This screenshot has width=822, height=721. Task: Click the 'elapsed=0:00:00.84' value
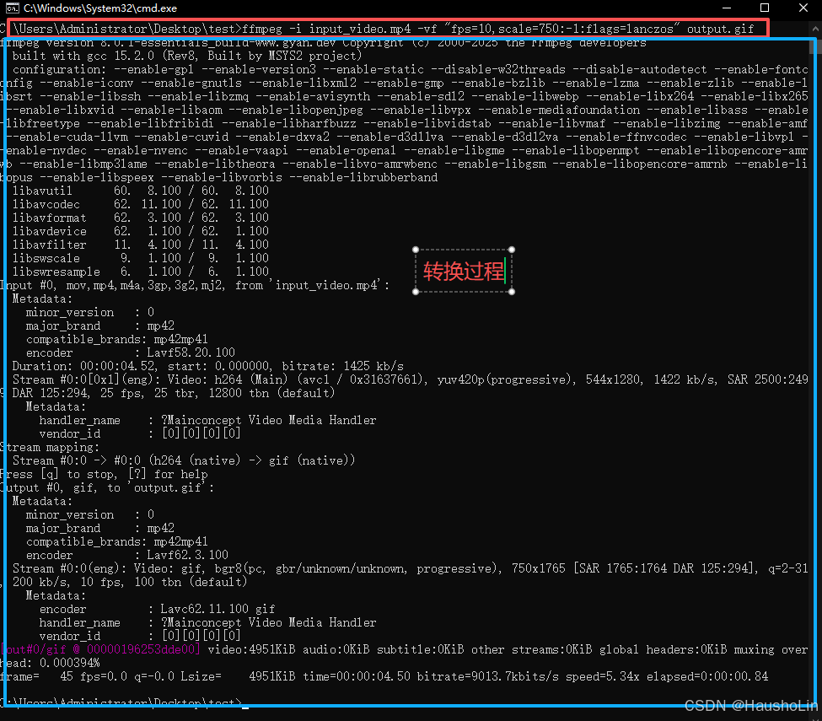pos(707,677)
